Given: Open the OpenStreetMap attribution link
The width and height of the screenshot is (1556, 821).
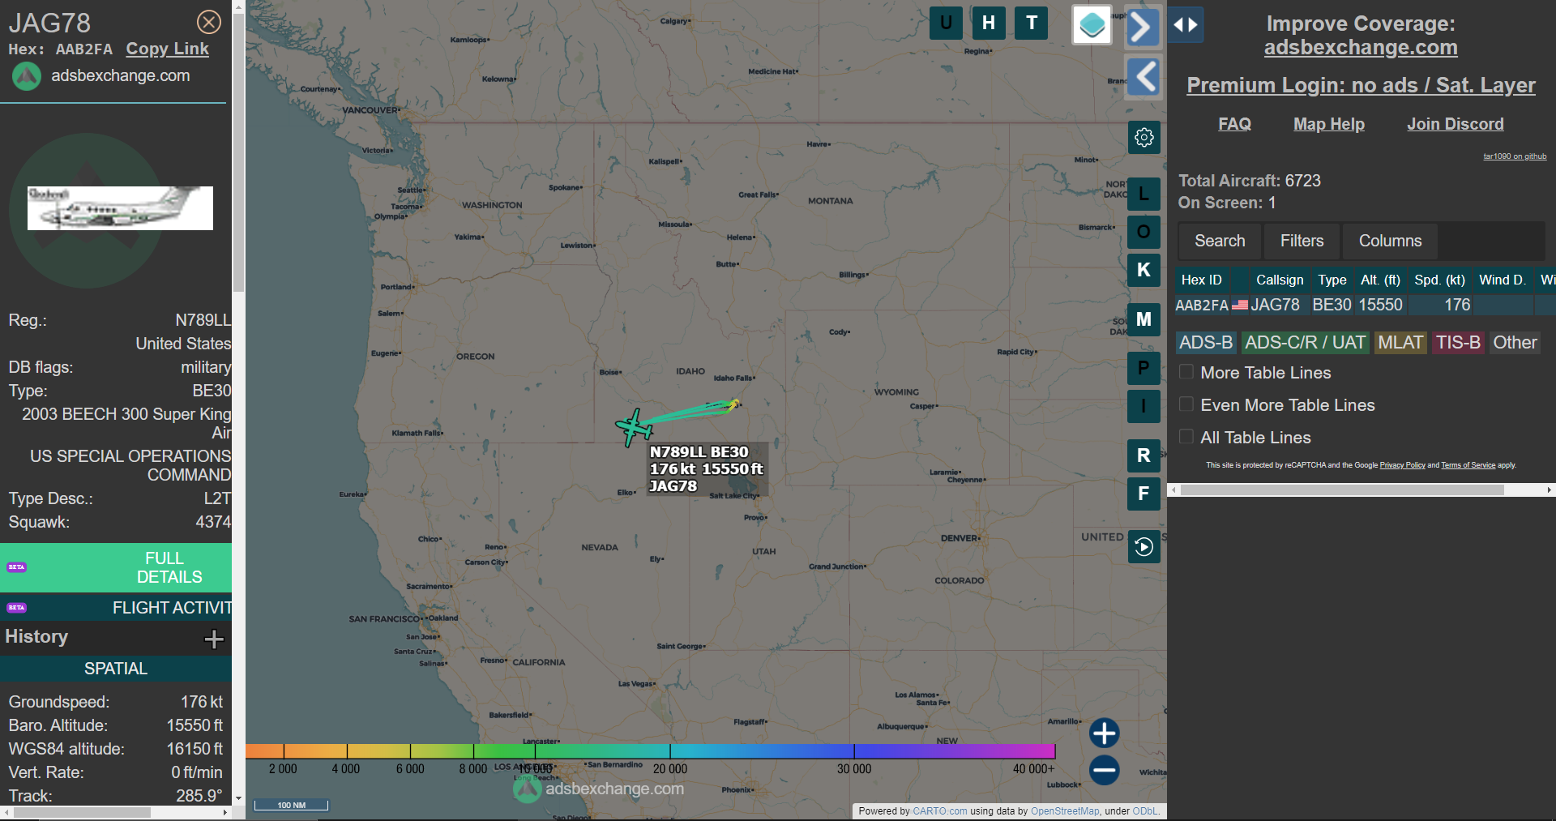Looking at the screenshot, I should (x=1065, y=811).
